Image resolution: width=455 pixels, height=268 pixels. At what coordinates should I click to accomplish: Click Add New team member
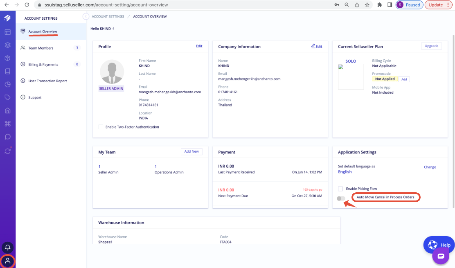click(191, 151)
